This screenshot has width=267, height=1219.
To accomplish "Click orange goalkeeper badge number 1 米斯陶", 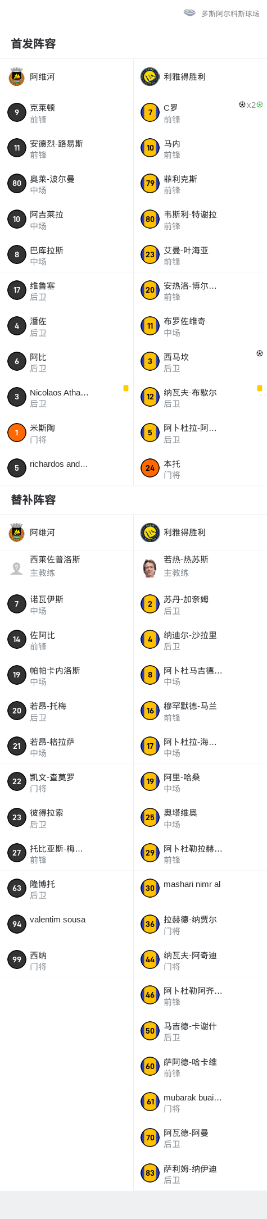I will coord(16,433).
